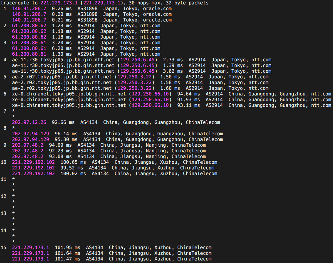The height and width of the screenshot is (263, 333).
Task: Click 'oracle.com' on the 0.26 ms row
Action: tap(157, 9)
